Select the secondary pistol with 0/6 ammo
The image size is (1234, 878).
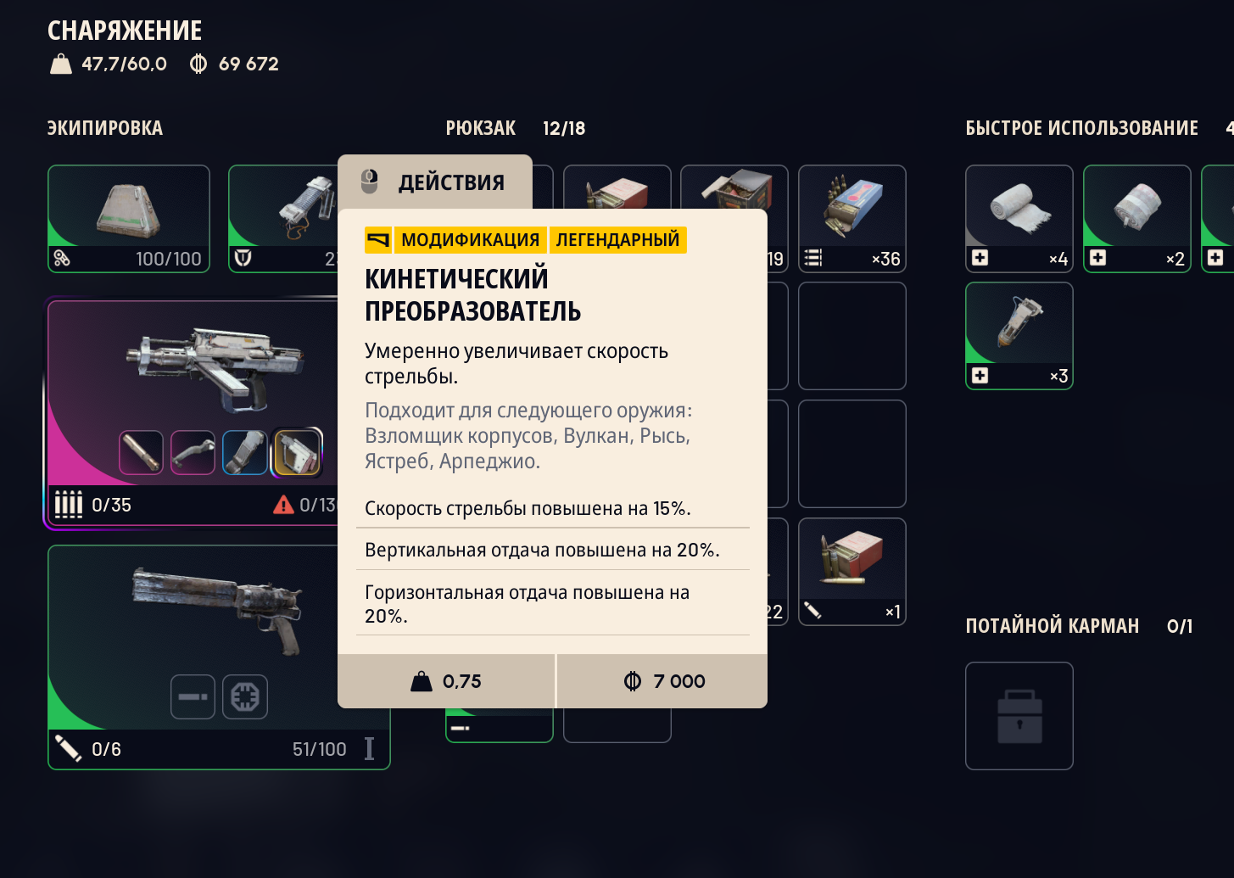(x=219, y=657)
